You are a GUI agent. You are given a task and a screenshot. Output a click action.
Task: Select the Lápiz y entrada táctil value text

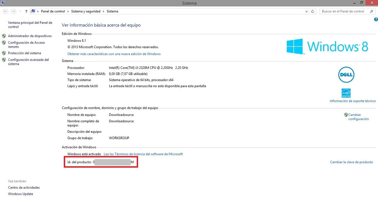157,86
